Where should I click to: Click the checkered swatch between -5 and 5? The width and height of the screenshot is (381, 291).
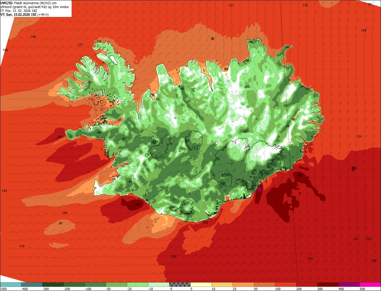[180, 284]
